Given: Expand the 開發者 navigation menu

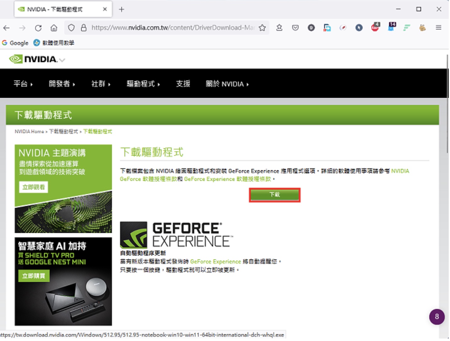Looking at the screenshot, I should pyautogui.click(x=62, y=84).
